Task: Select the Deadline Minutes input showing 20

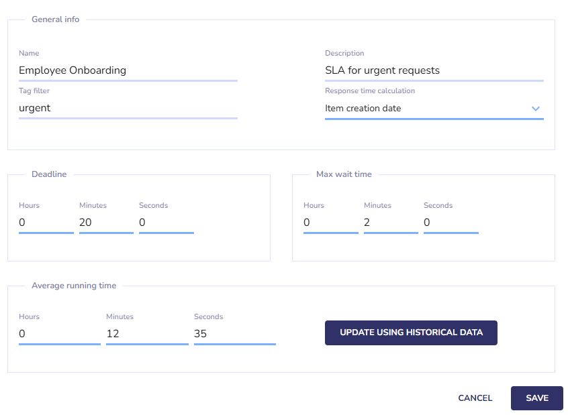Action: [106, 223]
